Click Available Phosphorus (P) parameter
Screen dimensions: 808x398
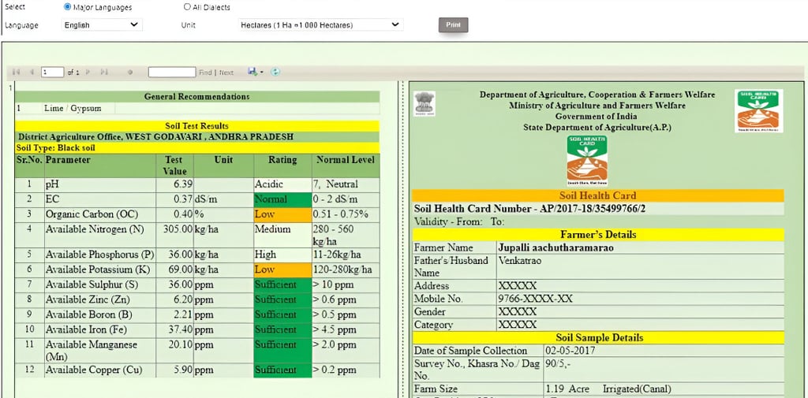[x=99, y=255]
